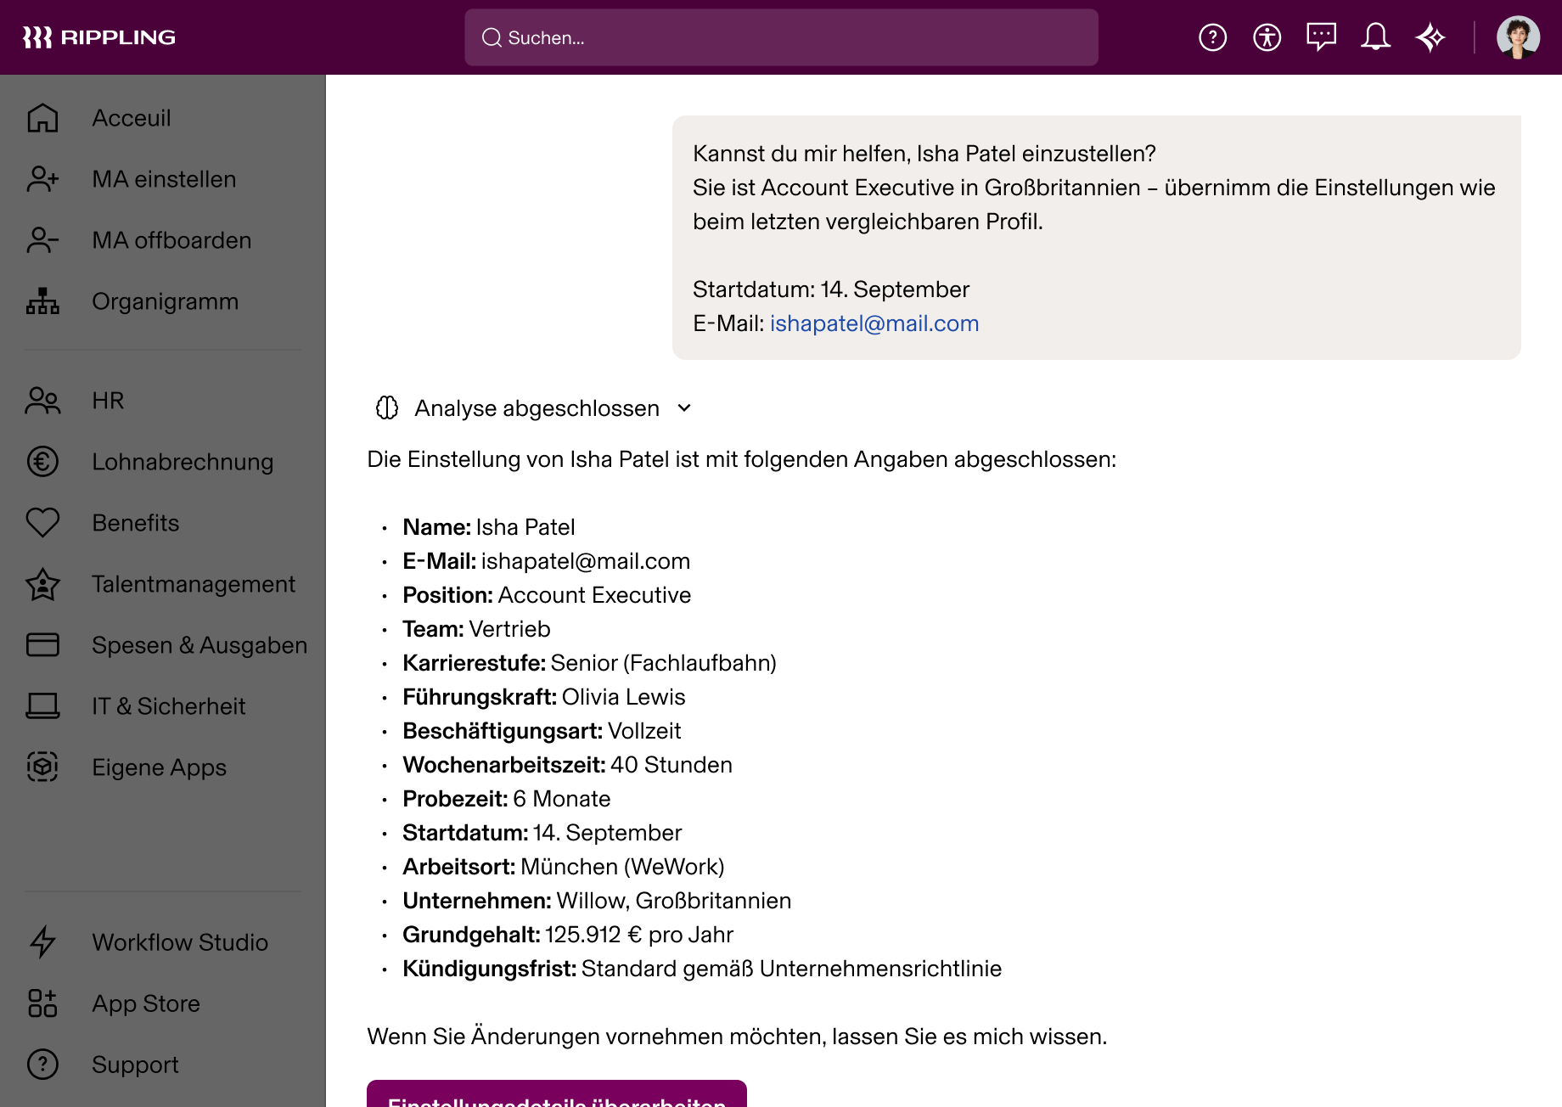Check notifications via the bell icon
1562x1107 pixels.
(1376, 37)
